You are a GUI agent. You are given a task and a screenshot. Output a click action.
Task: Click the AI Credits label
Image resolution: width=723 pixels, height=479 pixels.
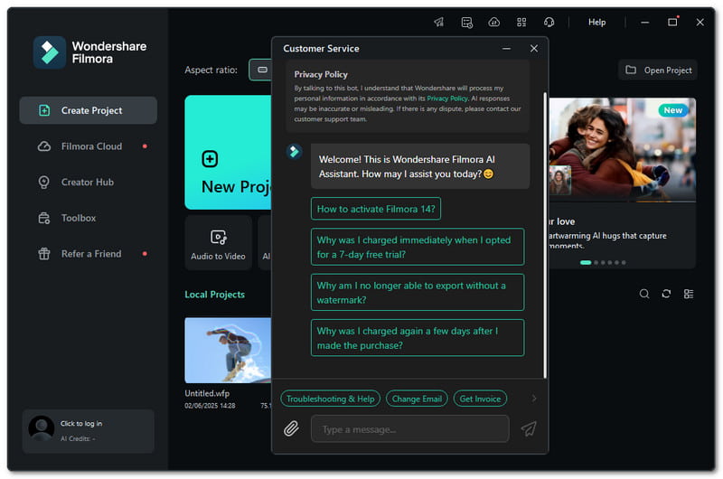coord(78,439)
